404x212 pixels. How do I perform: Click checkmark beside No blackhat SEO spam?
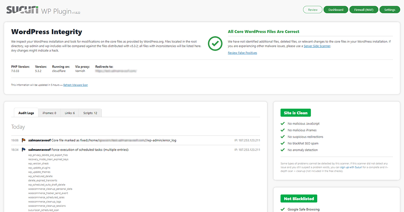click(x=282, y=143)
